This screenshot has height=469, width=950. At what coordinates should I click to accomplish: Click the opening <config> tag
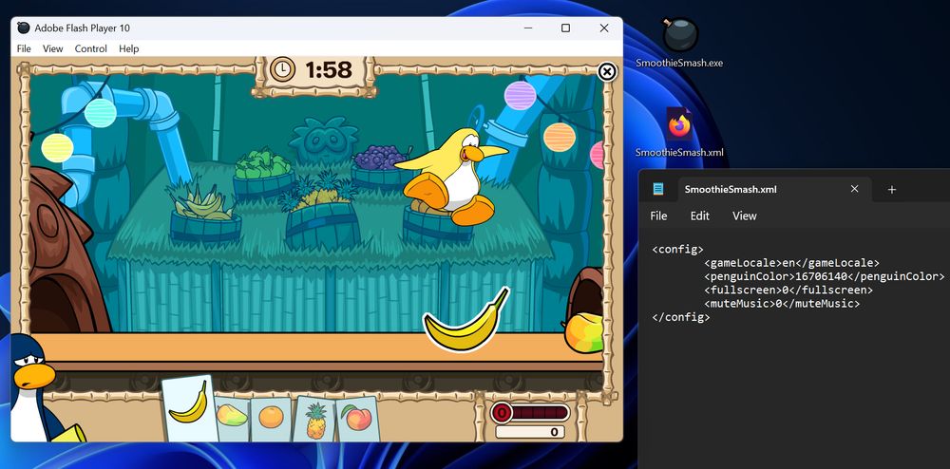click(677, 250)
